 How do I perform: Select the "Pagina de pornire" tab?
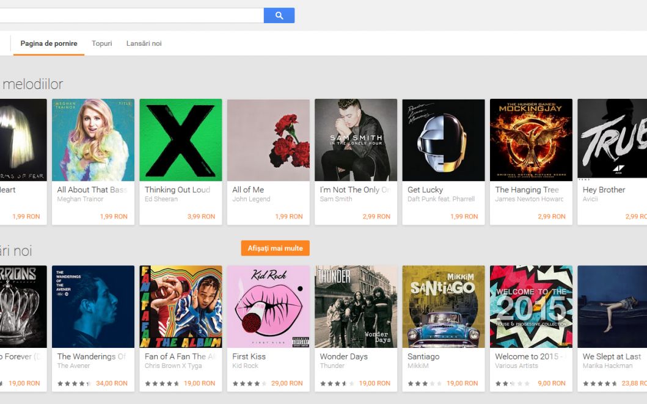pos(48,43)
